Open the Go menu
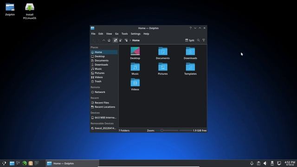297x167 pixels. pyautogui.click(x=116, y=34)
